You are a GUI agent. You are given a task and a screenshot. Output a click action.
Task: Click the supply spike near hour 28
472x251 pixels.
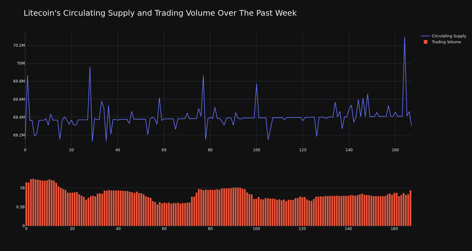(90, 67)
